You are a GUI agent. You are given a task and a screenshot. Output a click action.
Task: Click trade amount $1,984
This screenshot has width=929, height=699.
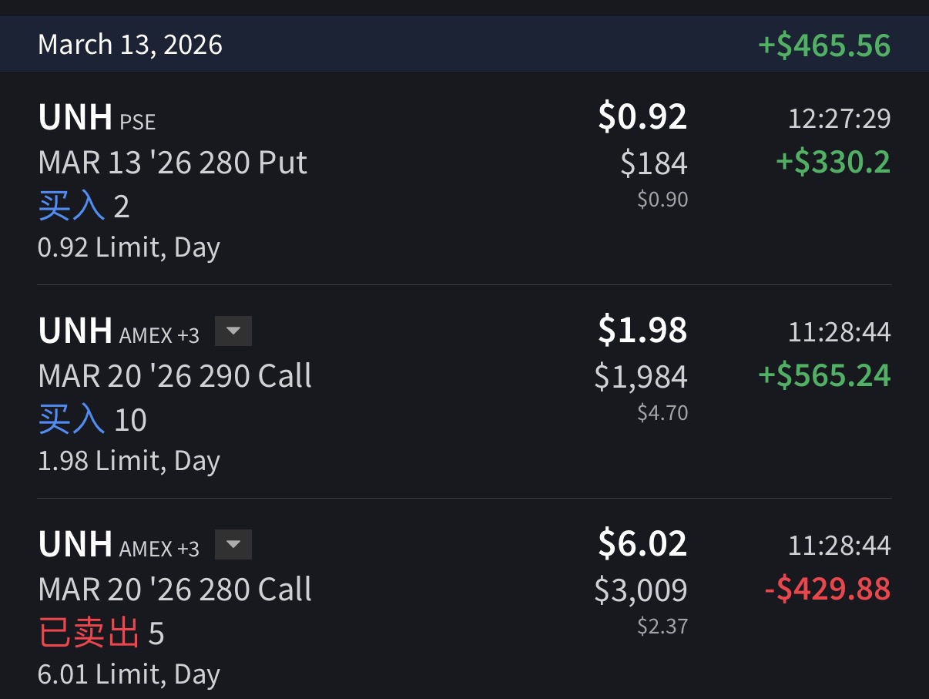click(x=641, y=377)
